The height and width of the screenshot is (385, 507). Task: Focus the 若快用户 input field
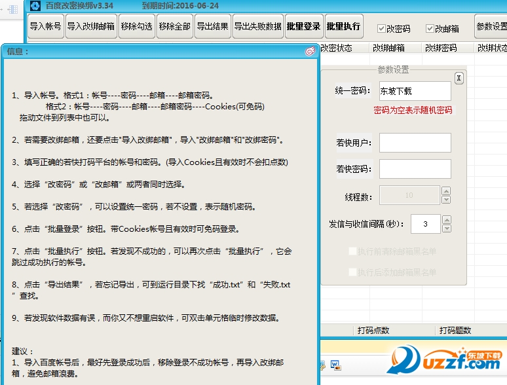tap(415, 143)
